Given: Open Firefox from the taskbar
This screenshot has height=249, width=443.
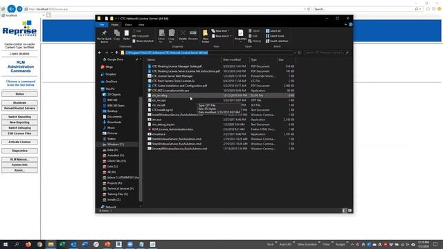Looking at the screenshot, I should (x=28, y=244).
